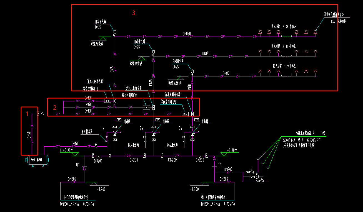
Task: Select the 1F floor label near left inlet riser
Action: [x=77, y=165]
